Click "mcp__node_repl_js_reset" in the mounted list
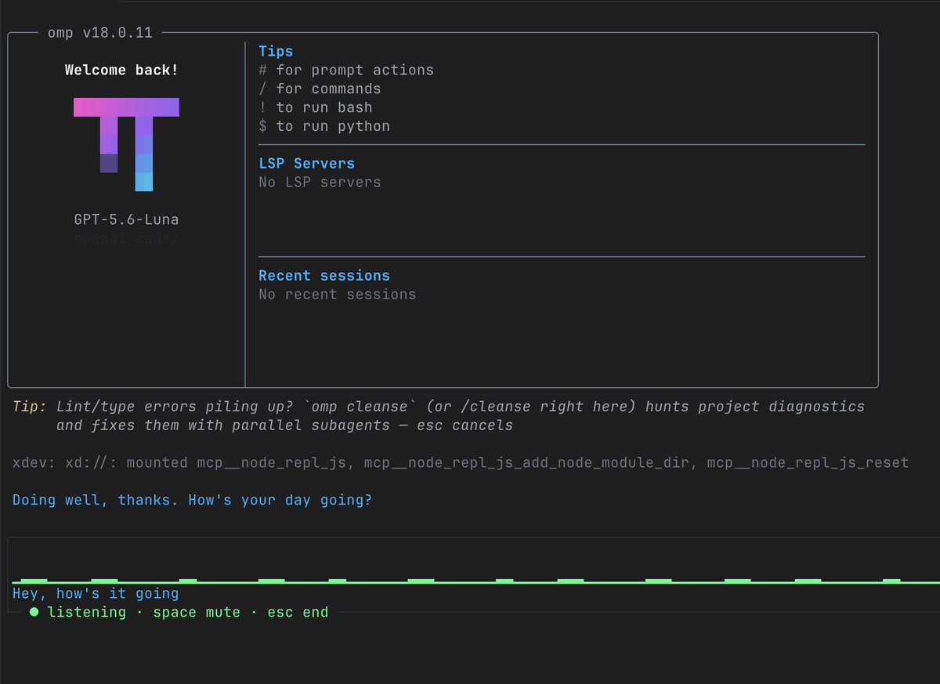Screen dimensions: 940x684 point(808,462)
